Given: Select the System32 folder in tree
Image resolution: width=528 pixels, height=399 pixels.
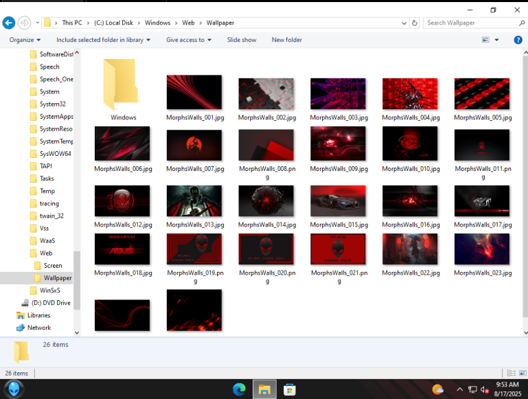Looking at the screenshot, I should tap(51, 104).
